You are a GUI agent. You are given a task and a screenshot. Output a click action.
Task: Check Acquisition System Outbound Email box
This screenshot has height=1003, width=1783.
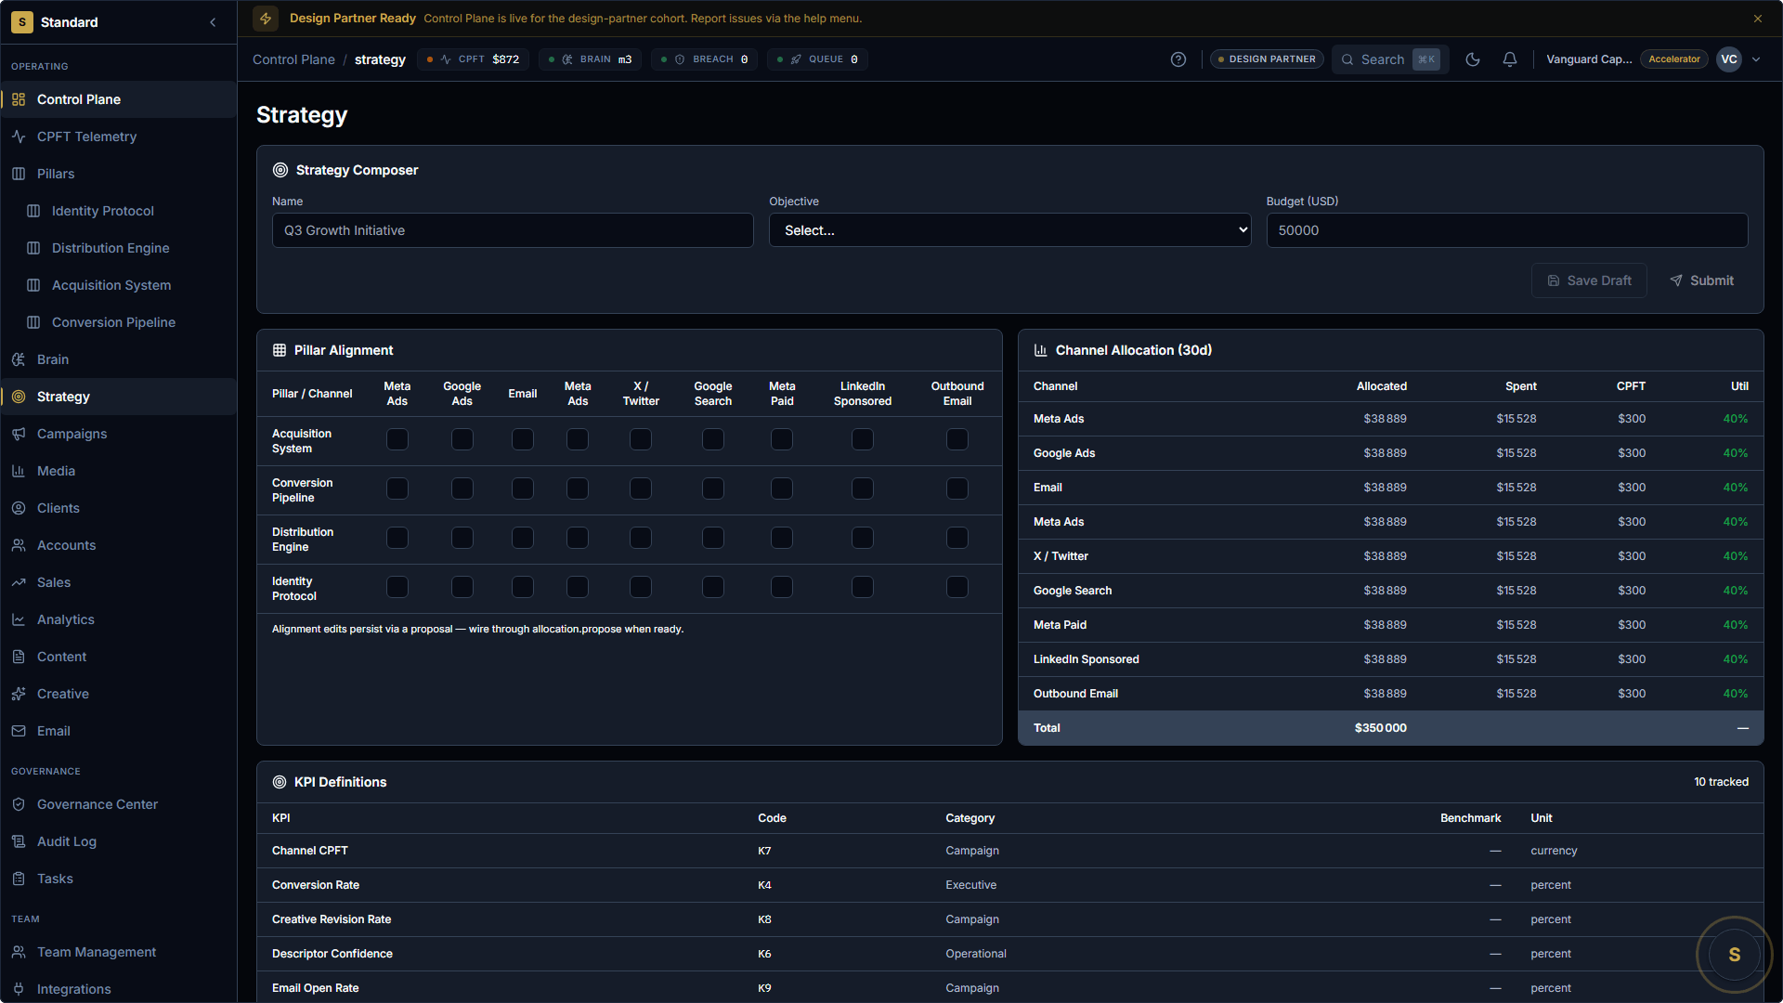point(957,439)
